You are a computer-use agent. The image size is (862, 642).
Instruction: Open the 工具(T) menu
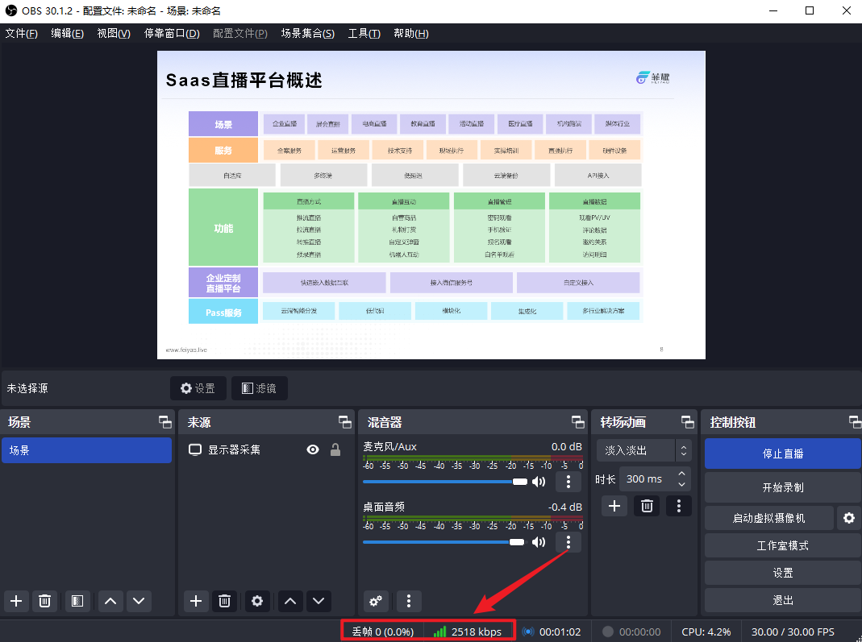(364, 33)
